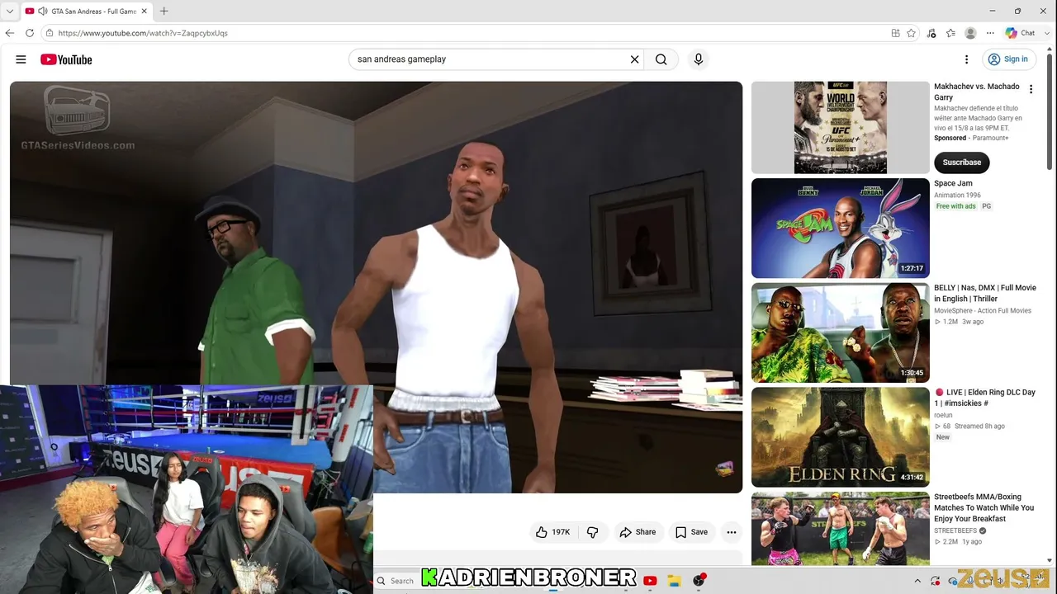Visit the roelun channel name

click(x=943, y=415)
